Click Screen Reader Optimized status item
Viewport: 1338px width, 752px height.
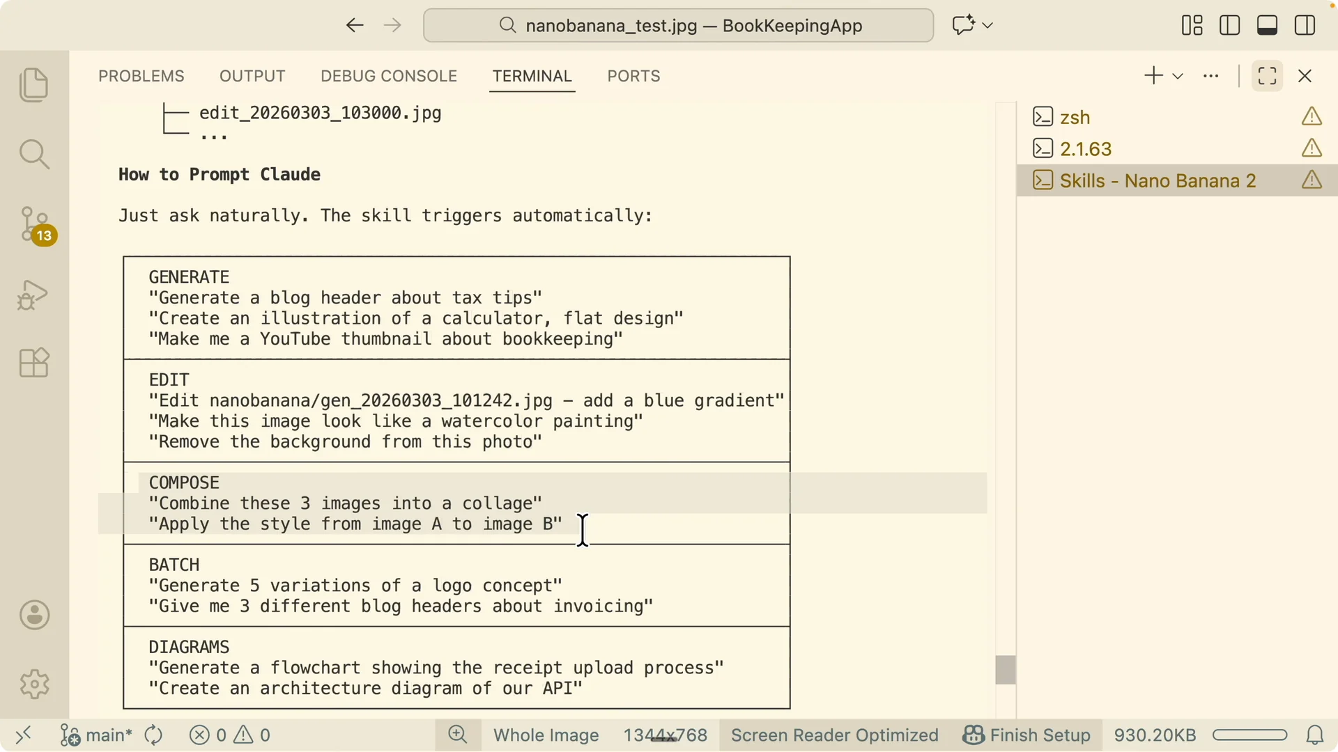835,735
